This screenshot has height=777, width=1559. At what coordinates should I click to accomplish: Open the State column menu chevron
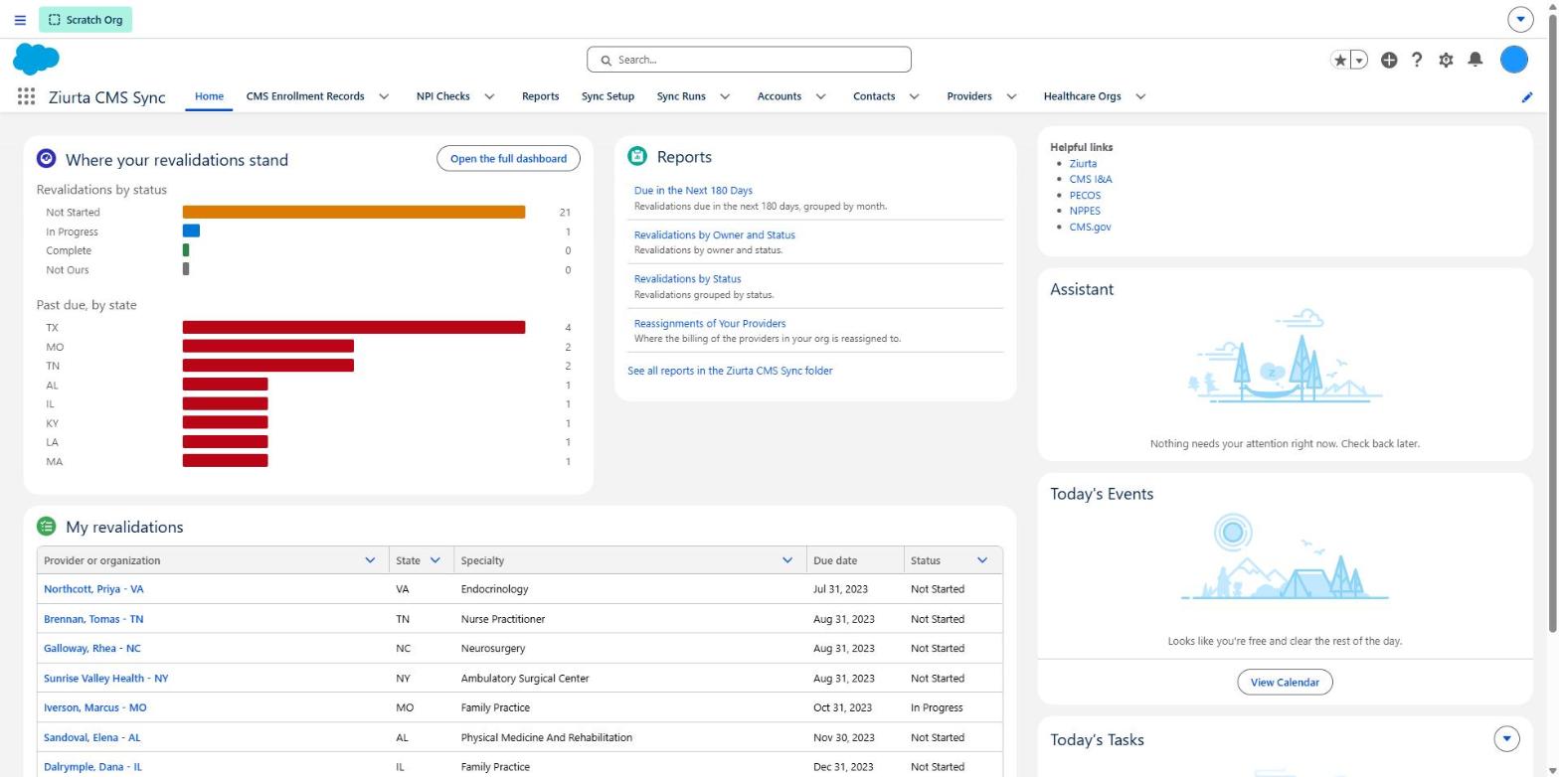click(x=434, y=560)
